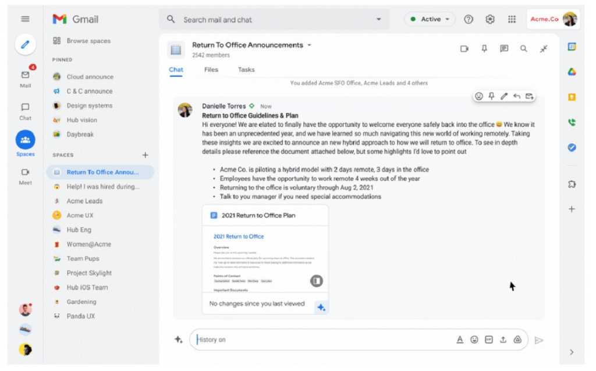Reply to the message with arrow icon

[517, 97]
